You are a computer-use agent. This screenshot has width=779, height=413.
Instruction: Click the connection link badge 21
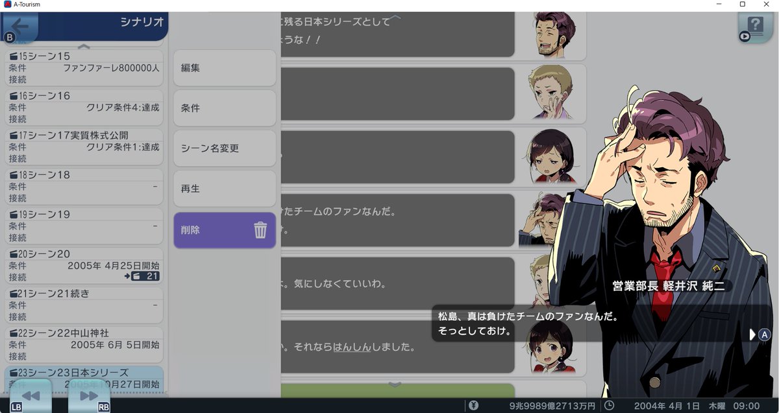pos(145,277)
